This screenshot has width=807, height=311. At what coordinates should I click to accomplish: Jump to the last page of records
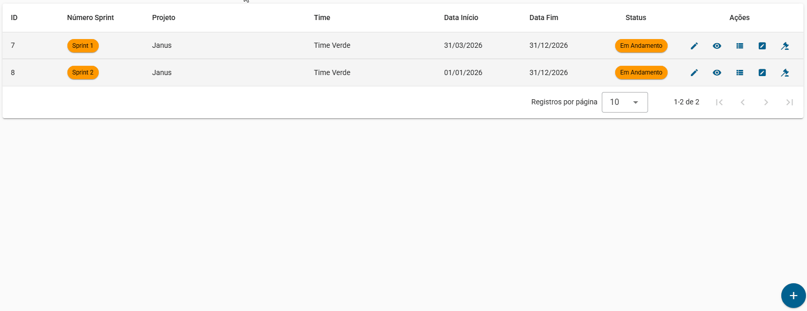790,102
